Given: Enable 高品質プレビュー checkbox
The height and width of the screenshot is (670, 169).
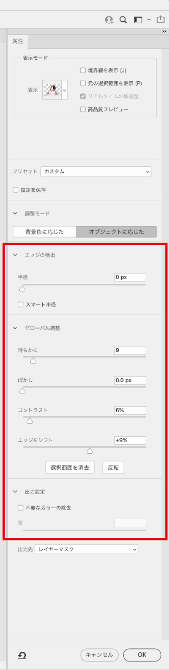Looking at the screenshot, I should [83, 109].
